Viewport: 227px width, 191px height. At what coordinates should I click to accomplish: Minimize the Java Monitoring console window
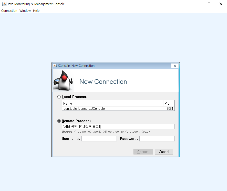(198, 4)
